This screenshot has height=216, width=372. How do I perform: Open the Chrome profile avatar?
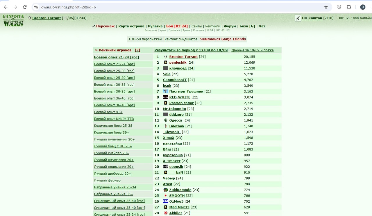[363, 7]
